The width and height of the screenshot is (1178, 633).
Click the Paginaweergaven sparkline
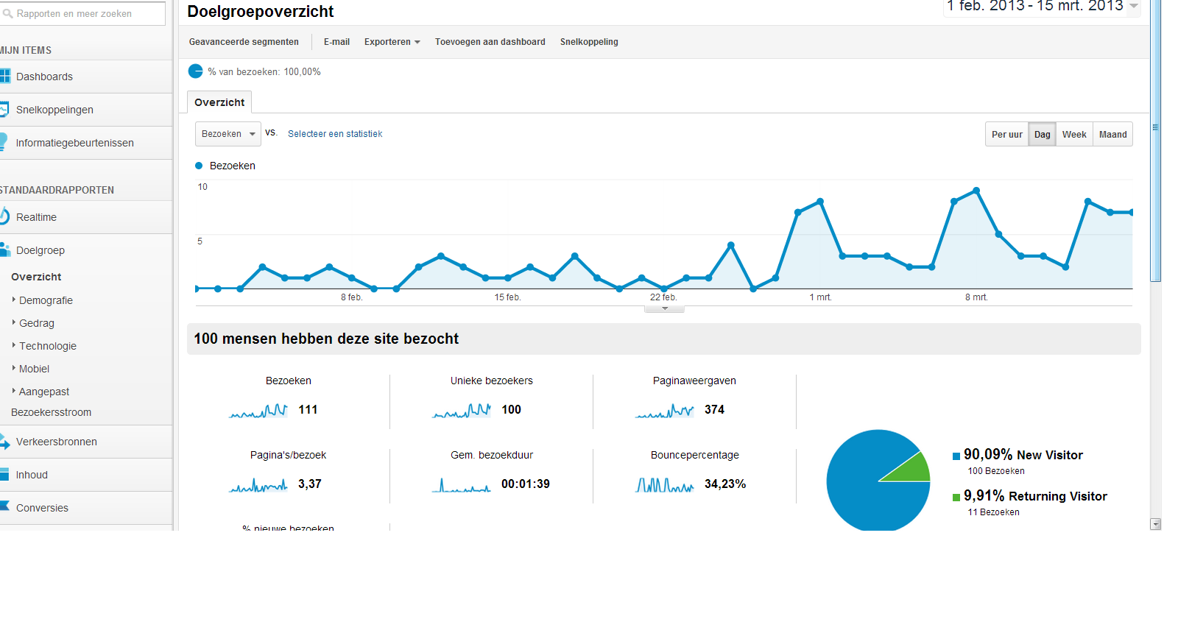pos(665,411)
